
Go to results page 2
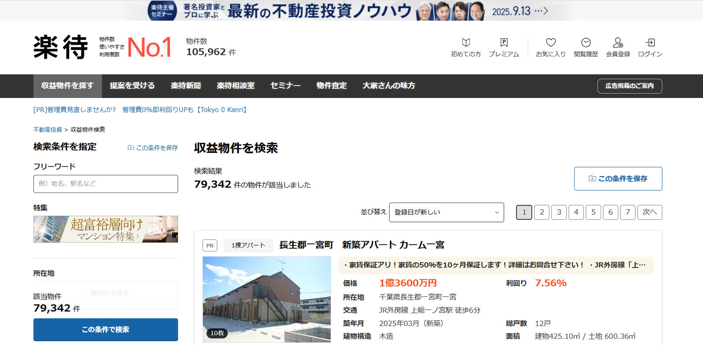click(x=542, y=212)
